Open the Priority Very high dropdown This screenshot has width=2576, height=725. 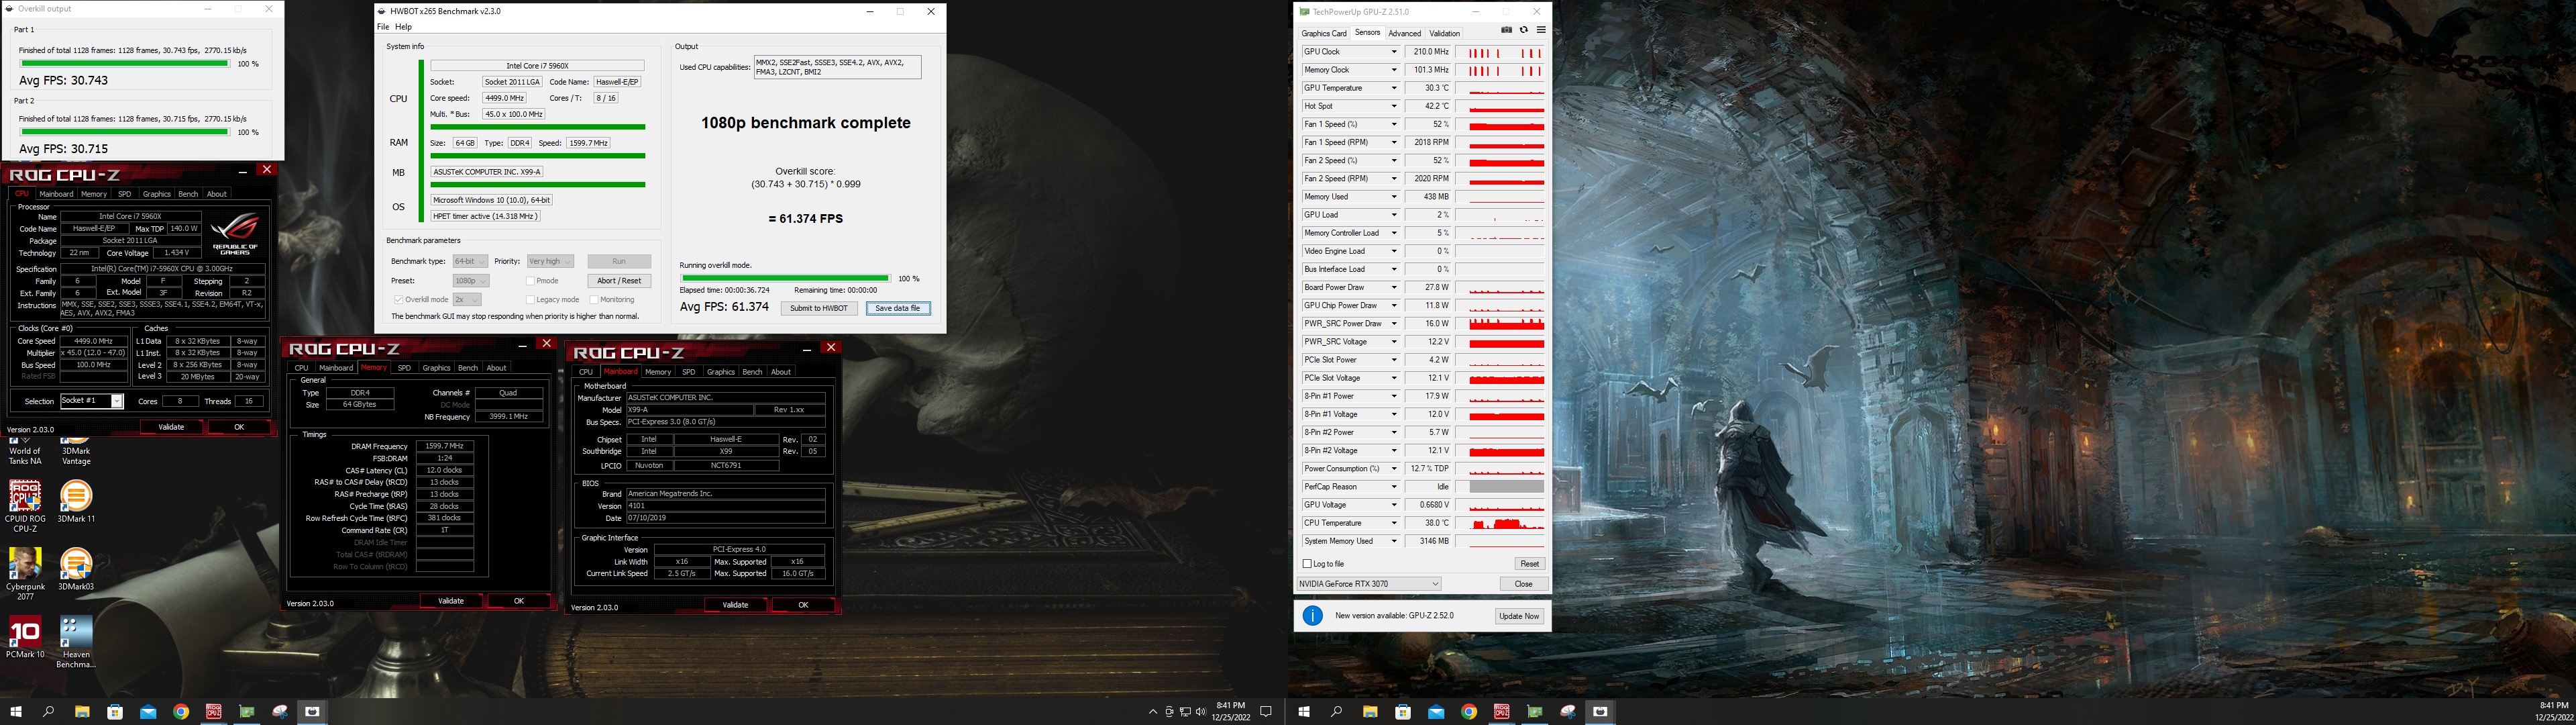(x=551, y=261)
